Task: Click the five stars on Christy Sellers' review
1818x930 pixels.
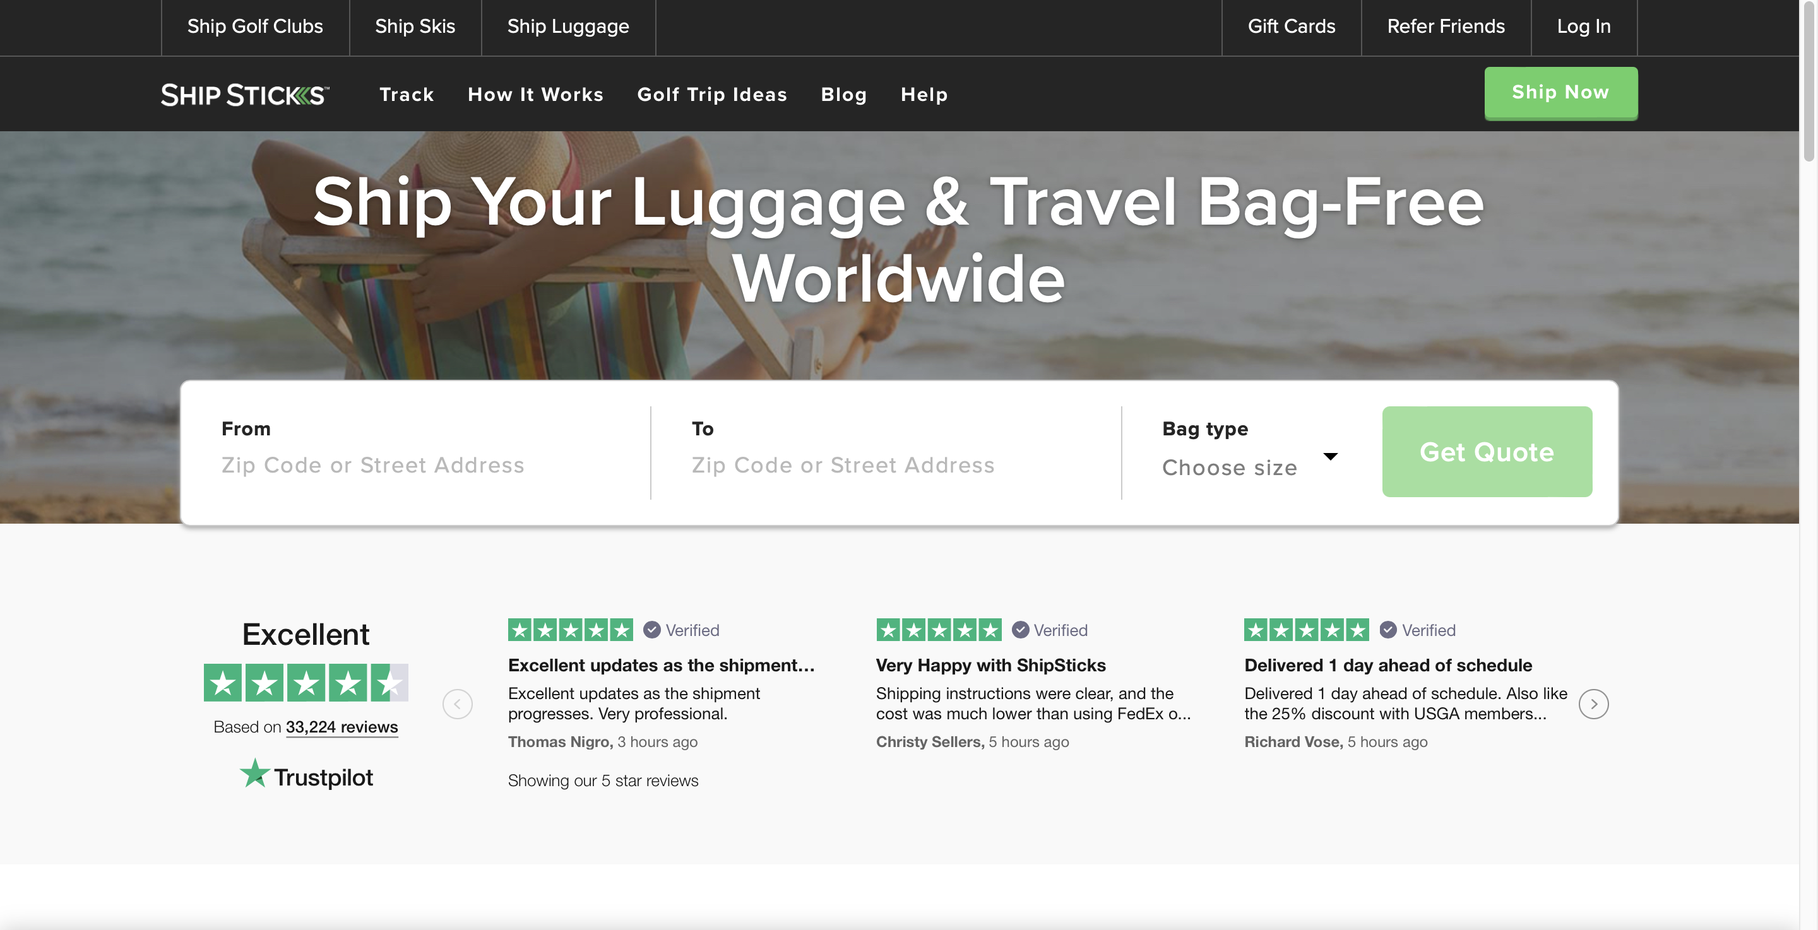Action: click(939, 630)
